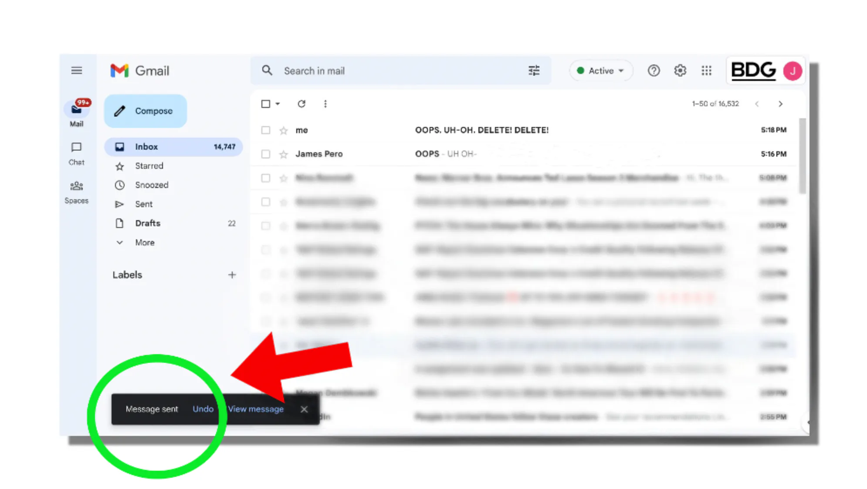
Task: Open select-all checkbox dropdown arrow
Action: tap(278, 104)
